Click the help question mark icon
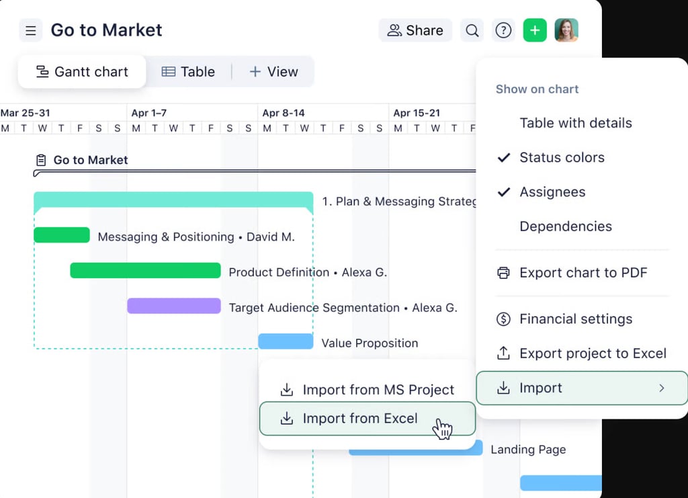The width and height of the screenshot is (688, 498). point(503,30)
